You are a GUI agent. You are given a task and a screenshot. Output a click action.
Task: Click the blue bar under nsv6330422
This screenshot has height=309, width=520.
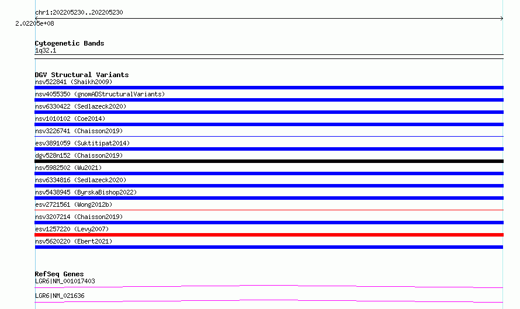(x=269, y=112)
